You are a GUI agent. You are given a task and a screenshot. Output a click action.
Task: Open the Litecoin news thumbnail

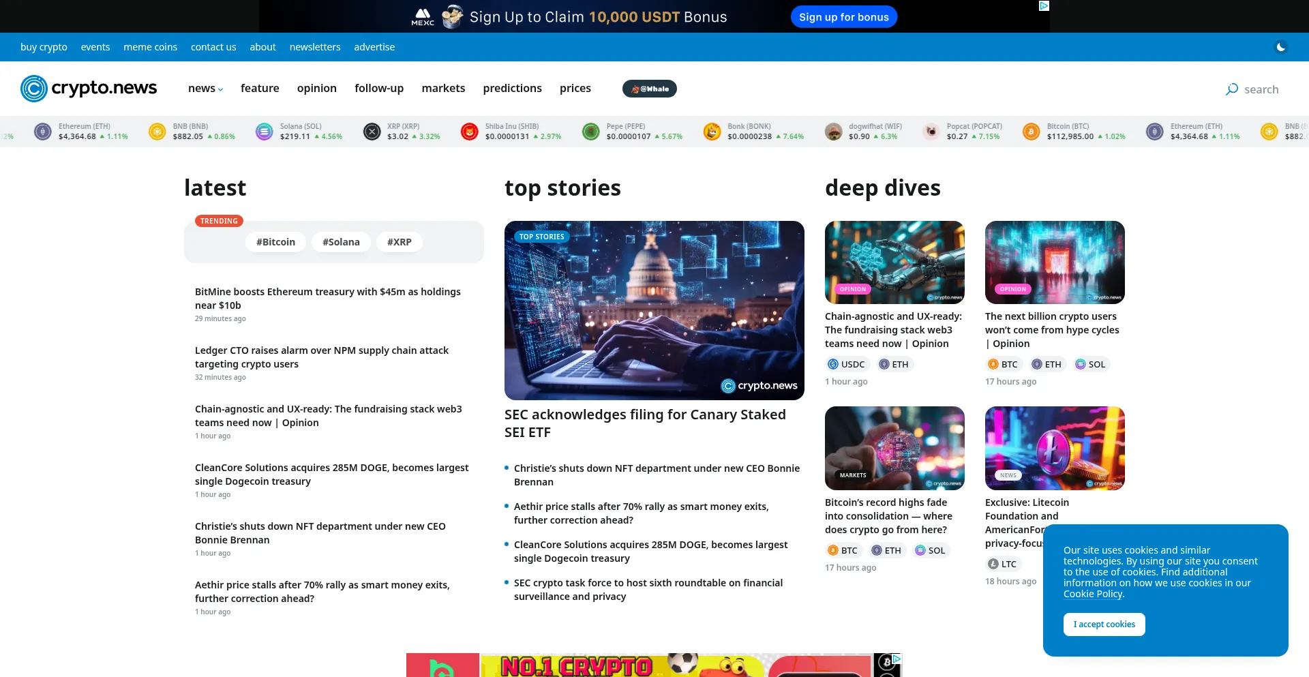click(1055, 449)
